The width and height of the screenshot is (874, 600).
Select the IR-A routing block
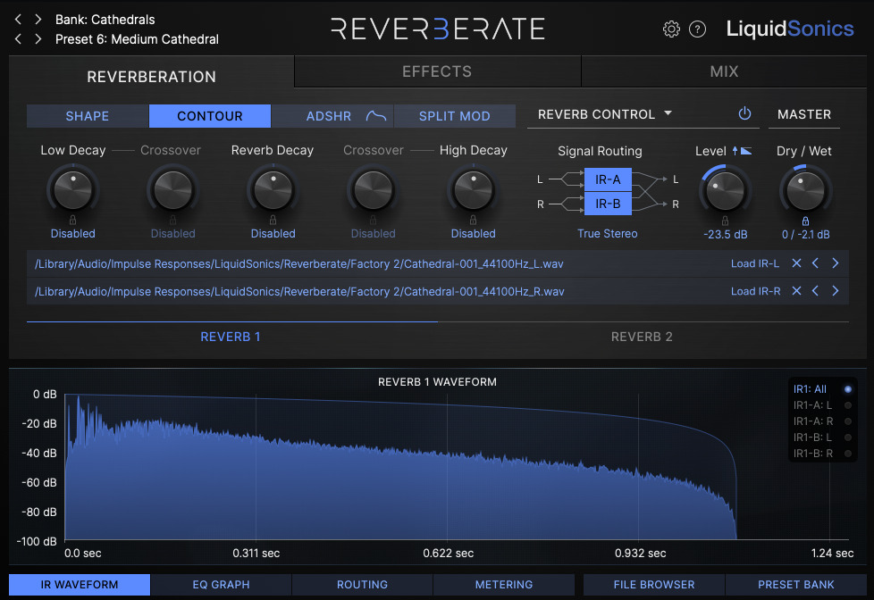pos(608,179)
